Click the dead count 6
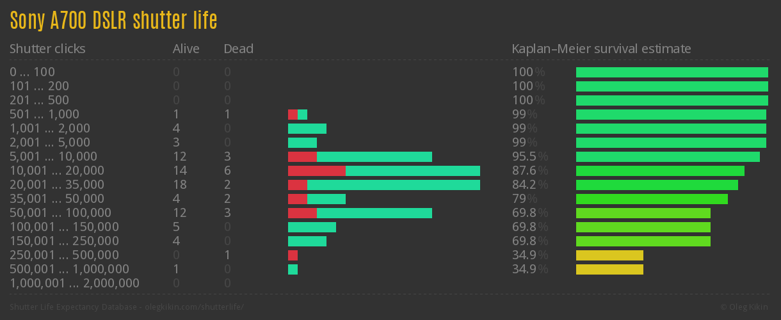781x320 pixels. [x=227, y=171]
